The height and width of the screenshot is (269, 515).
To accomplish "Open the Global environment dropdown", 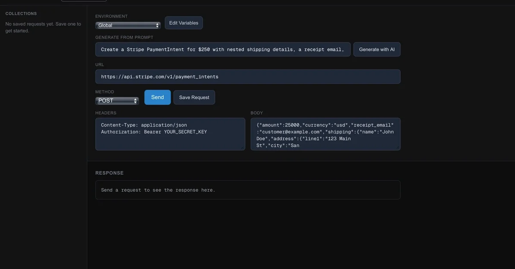I will [x=127, y=25].
